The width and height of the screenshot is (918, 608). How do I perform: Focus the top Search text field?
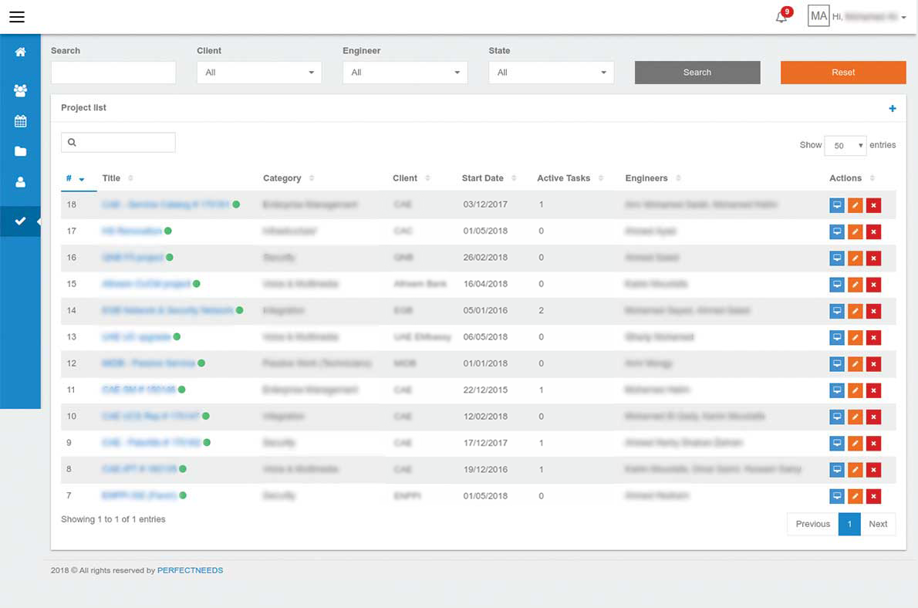coord(113,73)
